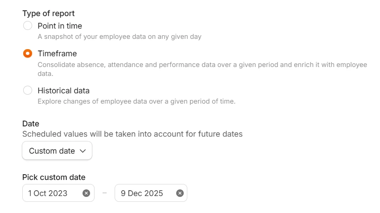
Task: Click the chevron arrow beside Custom date
Action: coord(83,151)
